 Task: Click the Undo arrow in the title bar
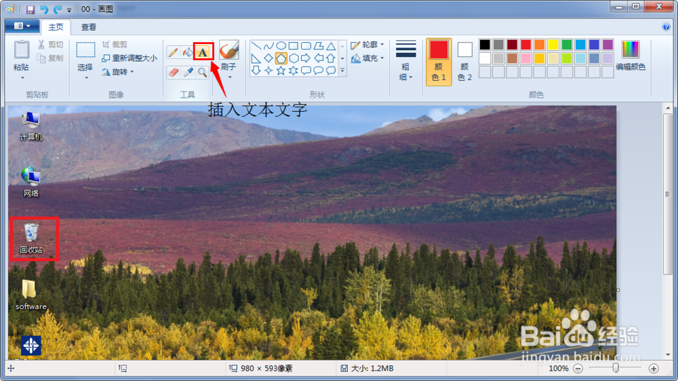43,9
